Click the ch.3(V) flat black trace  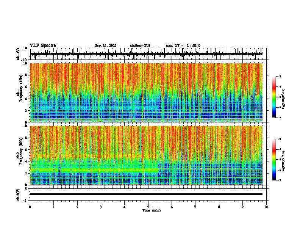pyautogui.click(x=146, y=194)
